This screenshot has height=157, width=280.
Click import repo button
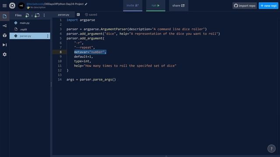[245, 6]
